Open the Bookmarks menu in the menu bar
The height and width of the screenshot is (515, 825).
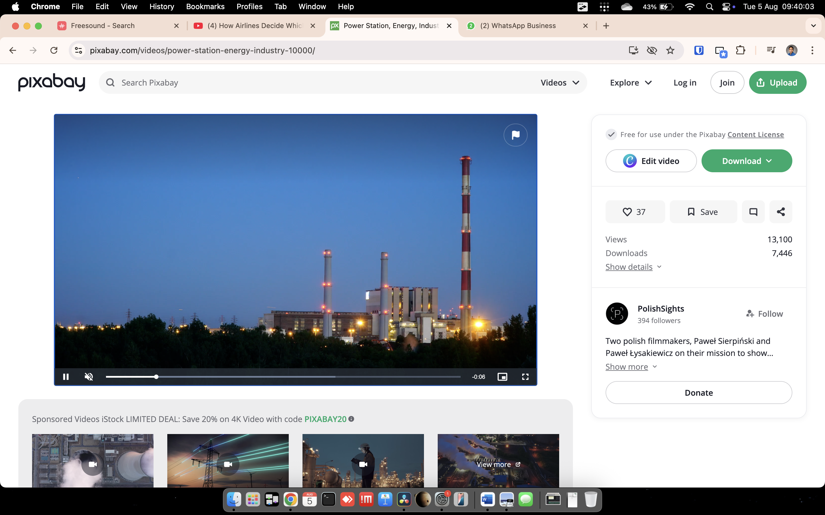click(205, 7)
